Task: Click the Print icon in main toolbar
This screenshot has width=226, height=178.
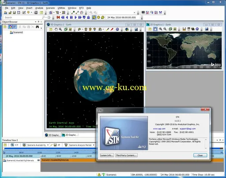Action: pyautogui.click(x=36, y=13)
